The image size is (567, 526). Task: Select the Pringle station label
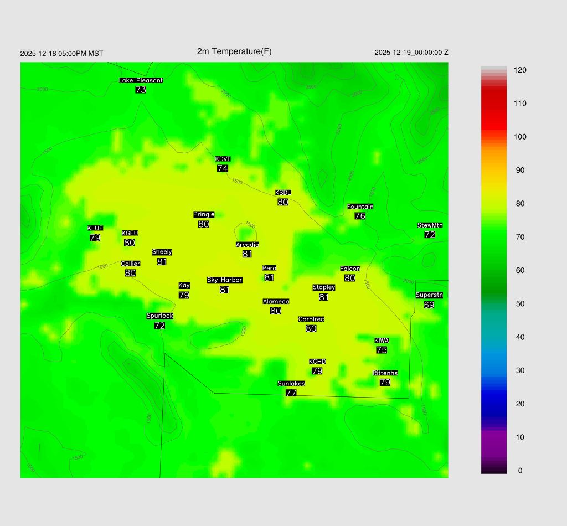(x=204, y=214)
